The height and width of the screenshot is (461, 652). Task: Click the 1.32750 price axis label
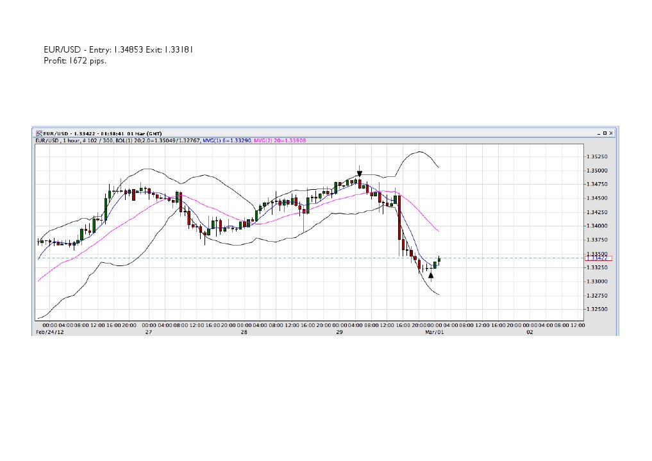pos(597,296)
